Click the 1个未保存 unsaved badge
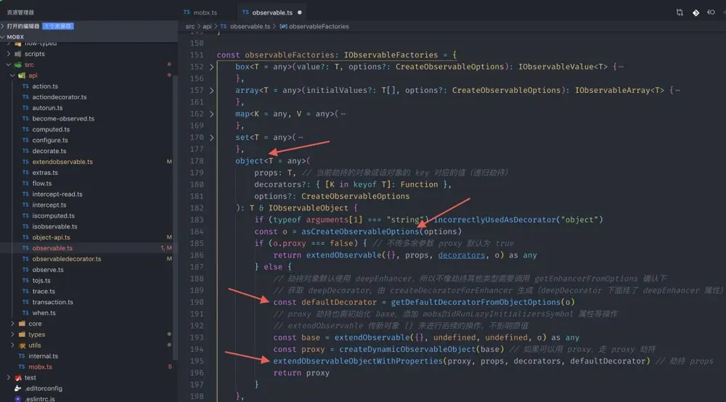Screen dimensions: 726x402 click(x=58, y=26)
